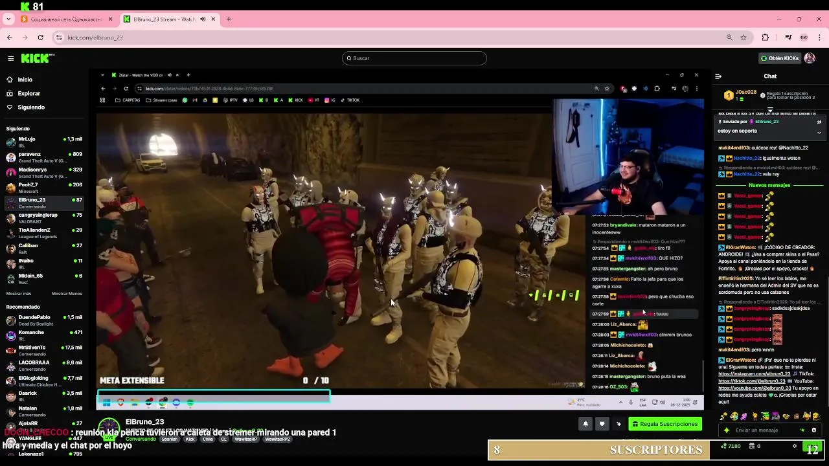Open Komanche recommended channel

click(44, 335)
